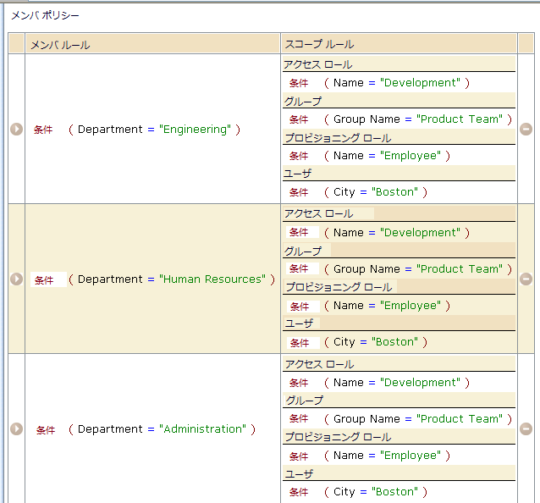Image resolution: width=540 pixels, height=503 pixels.
Task: Open Name = "Employee" condition in the Human Resources row
Action: click(x=386, y=306)
